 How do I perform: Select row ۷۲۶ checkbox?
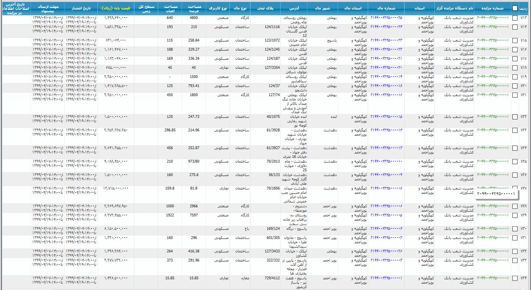point(514,175)
